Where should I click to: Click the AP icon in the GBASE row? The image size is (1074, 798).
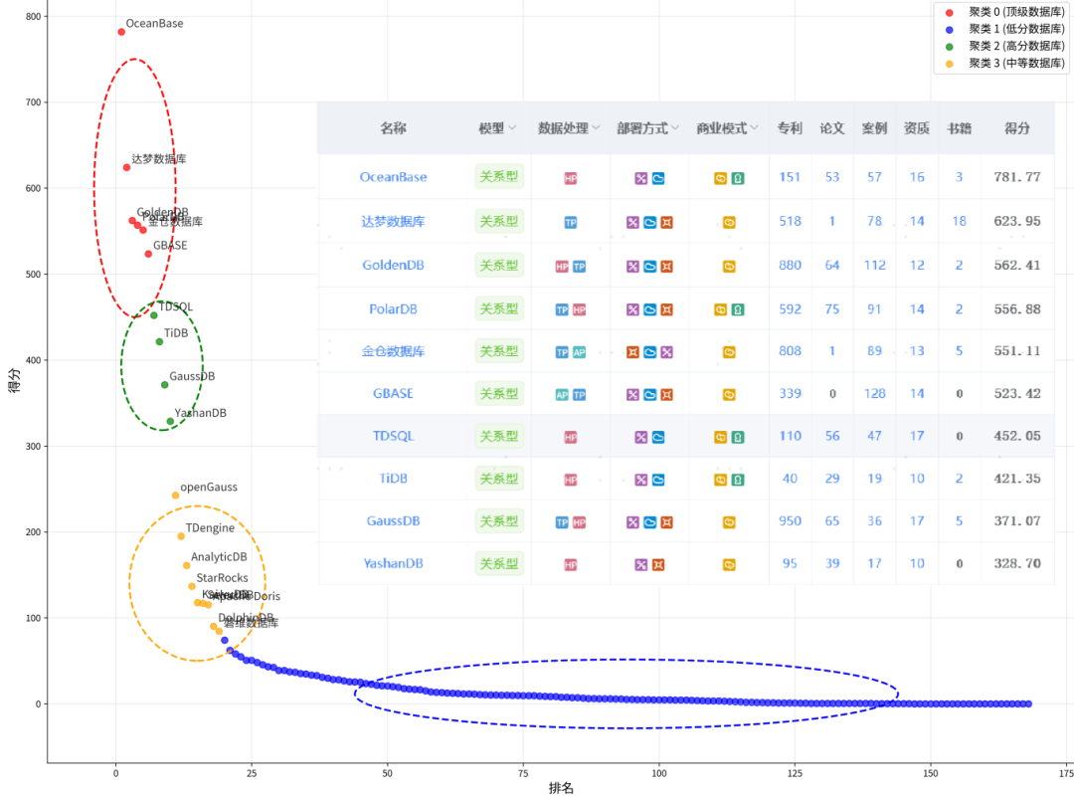point(562,395)
